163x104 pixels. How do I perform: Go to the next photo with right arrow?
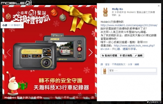[x=90, y=53]
